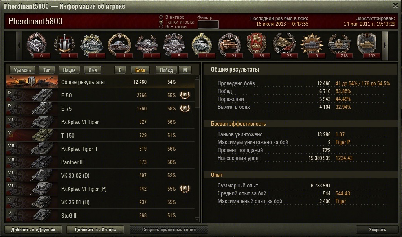Click the left arrow of medal carousel
402x237 pixels.
19,46
